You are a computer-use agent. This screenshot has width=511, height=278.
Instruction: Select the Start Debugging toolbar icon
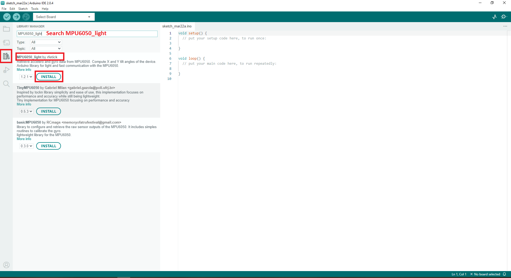[26, 17]
